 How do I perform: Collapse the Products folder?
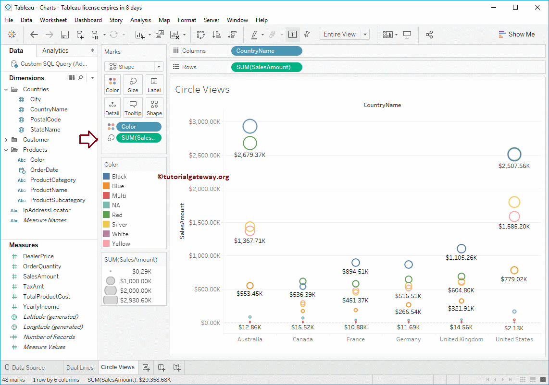click(x=6, y=150)
